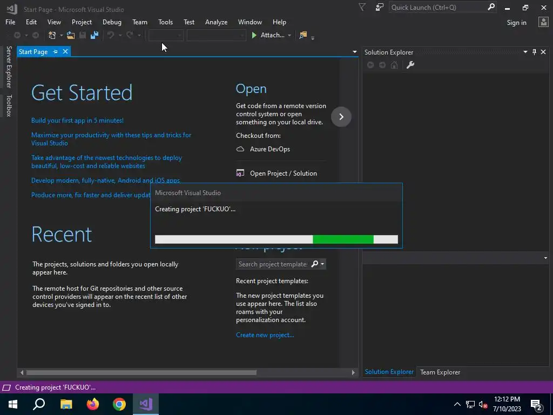Click the Sign in link

click(516, 23)
